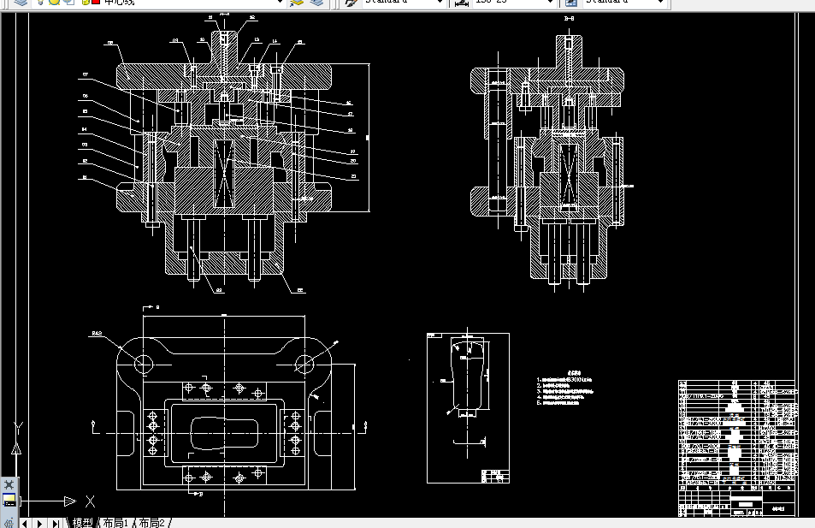Viewport: 815px width, 528px height.
Task: Open the command line window icon
Action: [9, 501]
